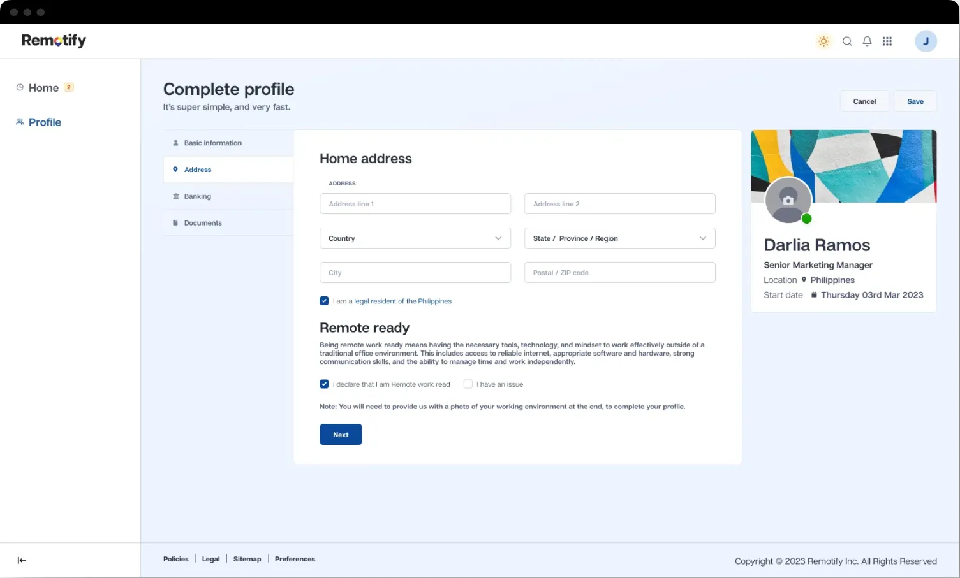
Task: Click into the Address line 1 field
Action: tap(415, 204)
